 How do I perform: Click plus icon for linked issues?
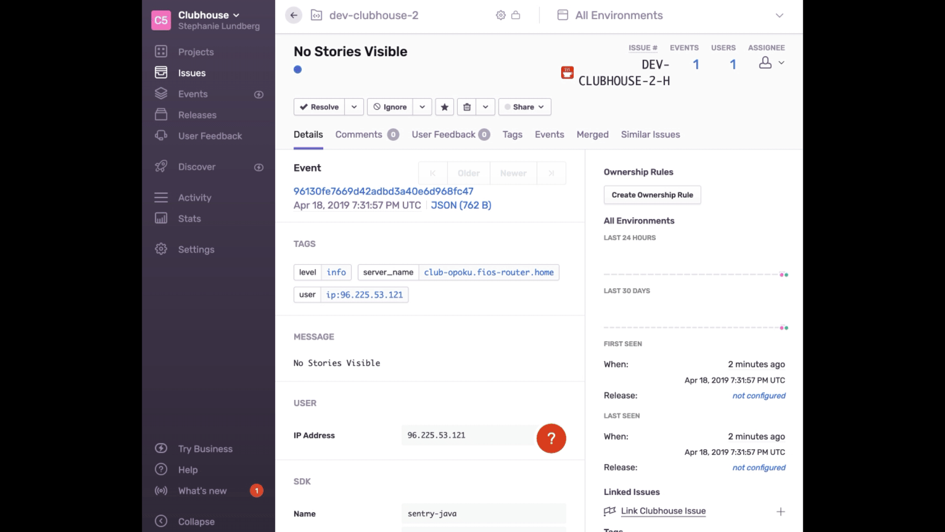pyautogui.click(x=781, y=512)
